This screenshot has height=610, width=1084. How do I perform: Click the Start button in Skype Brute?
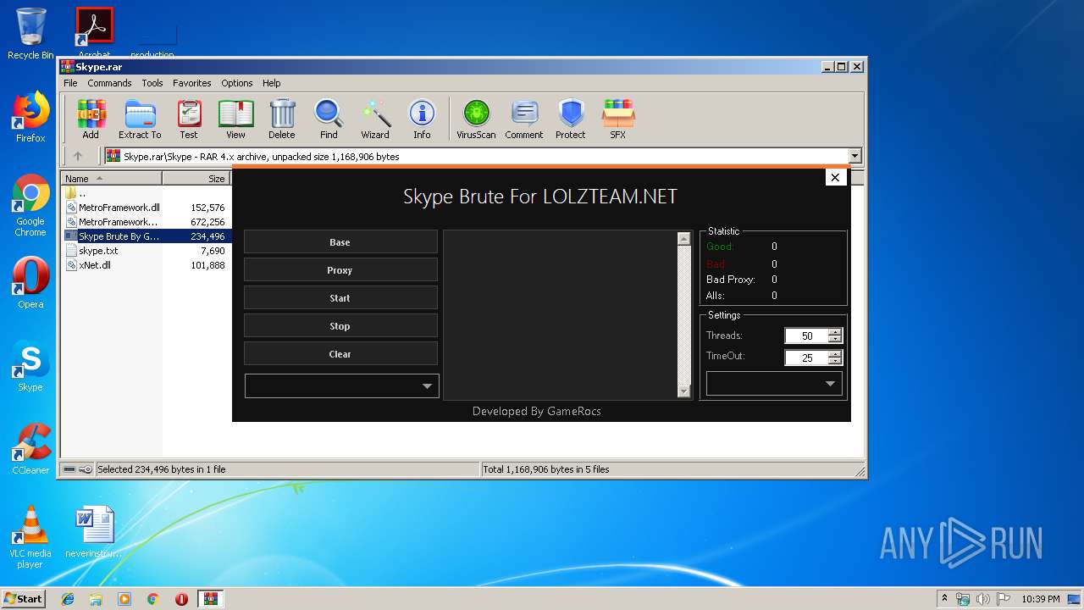click(x=340, y=298)
